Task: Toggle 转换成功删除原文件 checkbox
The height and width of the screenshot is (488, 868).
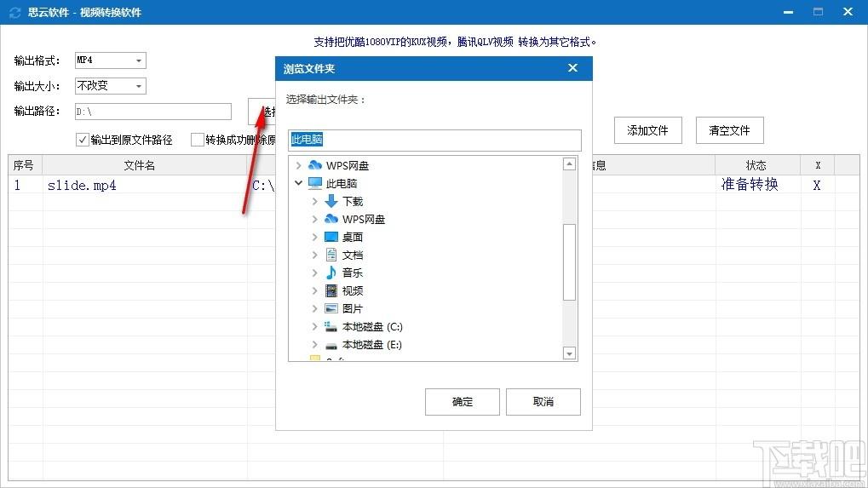Action: tap(197, 140)
